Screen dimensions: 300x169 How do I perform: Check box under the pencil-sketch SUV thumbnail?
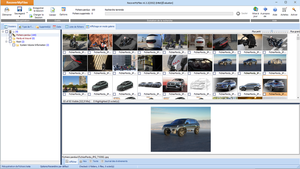[189, 94]
